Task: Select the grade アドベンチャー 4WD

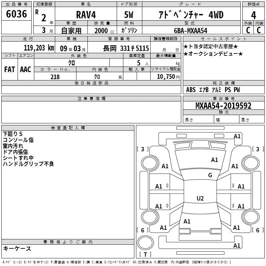Action: [191, 15]
